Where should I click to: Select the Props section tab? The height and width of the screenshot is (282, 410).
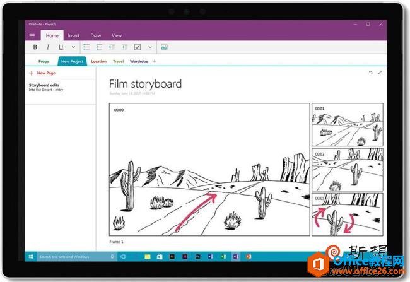point(44,61)
